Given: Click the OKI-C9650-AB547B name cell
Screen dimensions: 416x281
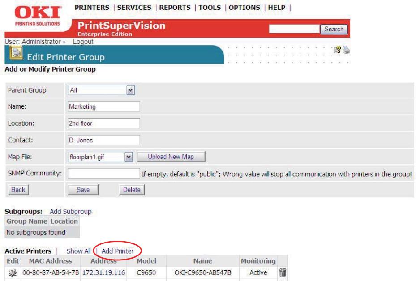Looking at the screenshot, I should click(x=203, y=272).
